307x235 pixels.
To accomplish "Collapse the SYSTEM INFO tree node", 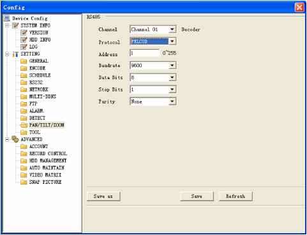I will point(7,26).
